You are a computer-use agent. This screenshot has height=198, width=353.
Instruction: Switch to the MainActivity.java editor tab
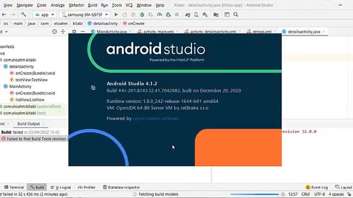[x=111, y=31]
